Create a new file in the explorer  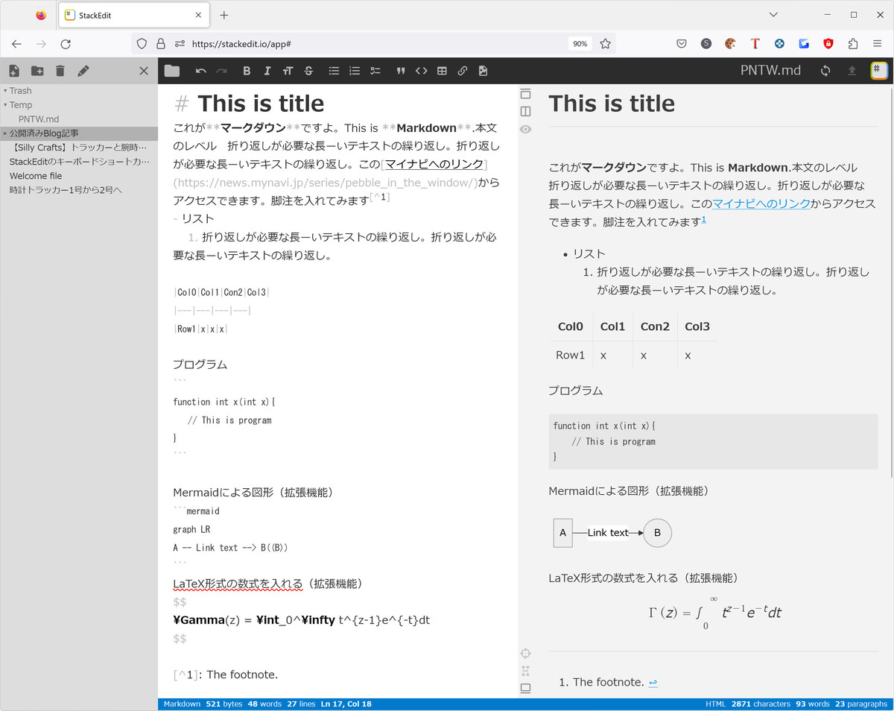click(x=14, y=71)
